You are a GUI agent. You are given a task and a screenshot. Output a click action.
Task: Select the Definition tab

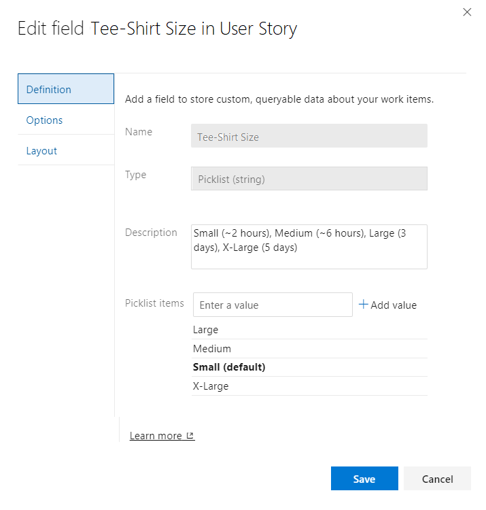pyautogui.click(x=66, y=89)
